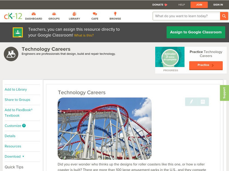Click the search magnifier icon
Screen dimensions: 229x171
224,16
